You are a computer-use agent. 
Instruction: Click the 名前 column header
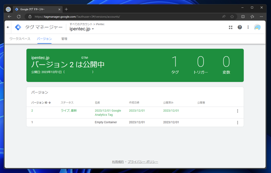point(97,103)
